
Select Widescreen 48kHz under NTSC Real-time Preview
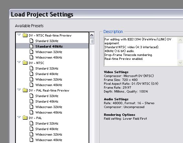coord(49,58)
